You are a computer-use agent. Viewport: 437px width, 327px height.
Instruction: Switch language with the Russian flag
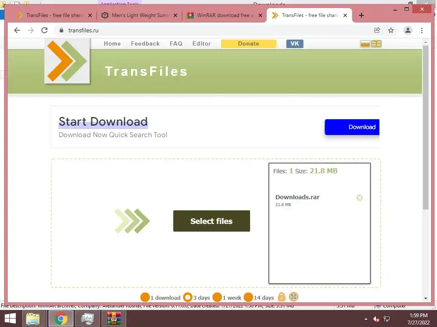[x=365, y=44]
